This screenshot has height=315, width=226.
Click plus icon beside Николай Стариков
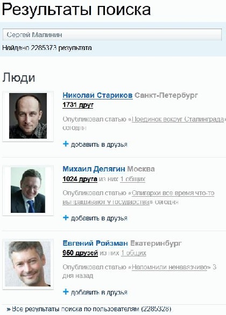66,144
